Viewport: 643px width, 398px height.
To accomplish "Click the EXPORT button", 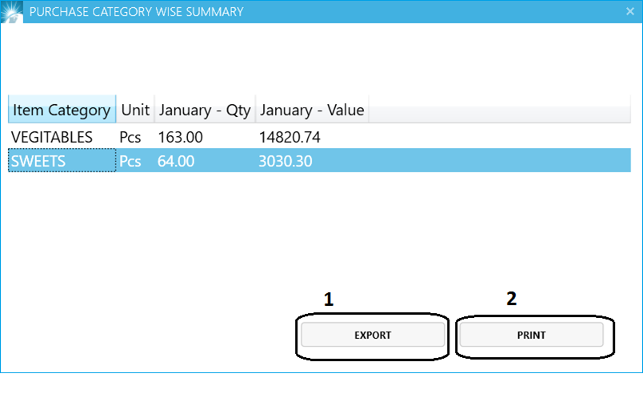I will (x=373, y=335).
